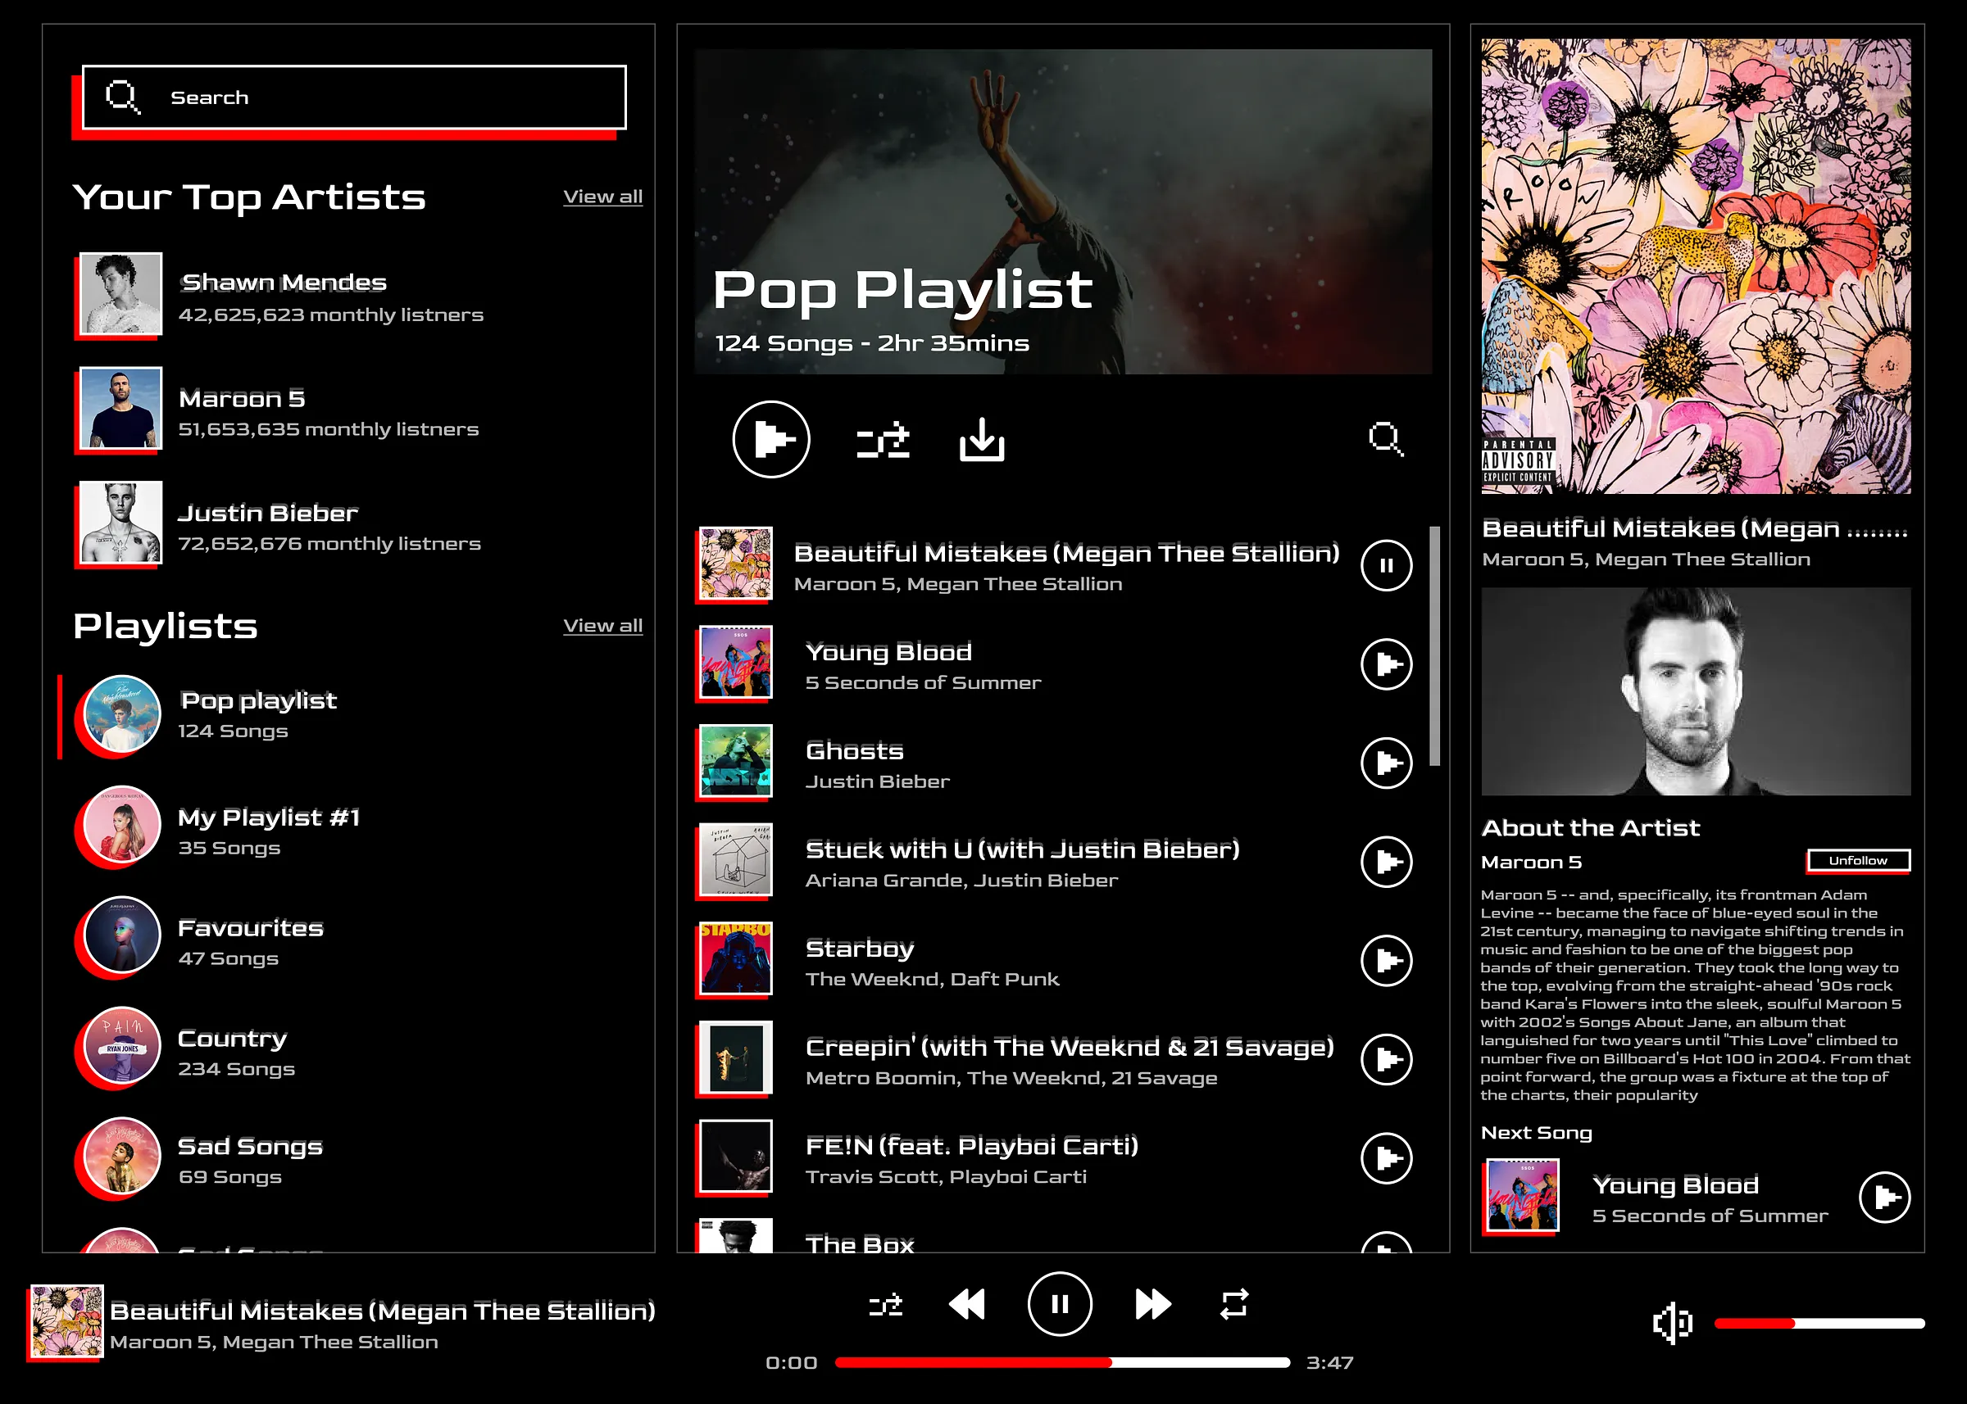Click the song list scrollbar
This screenshot has width=1967, height=1404.
pos(1435,645)
